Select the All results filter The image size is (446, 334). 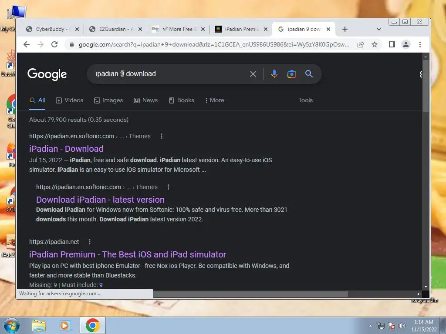pos(37,100)
